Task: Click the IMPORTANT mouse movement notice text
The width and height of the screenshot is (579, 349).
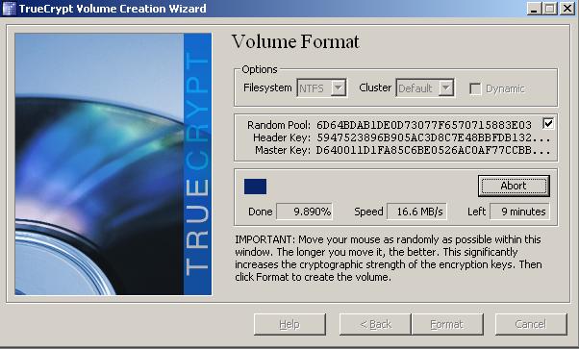Action: point(389,259)
